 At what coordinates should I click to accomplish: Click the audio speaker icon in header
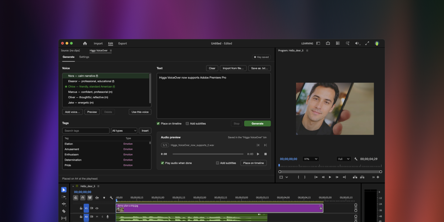(x=357, y=43)
